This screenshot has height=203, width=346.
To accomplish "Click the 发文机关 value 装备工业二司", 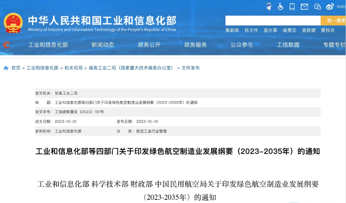I will coord(66,93).
